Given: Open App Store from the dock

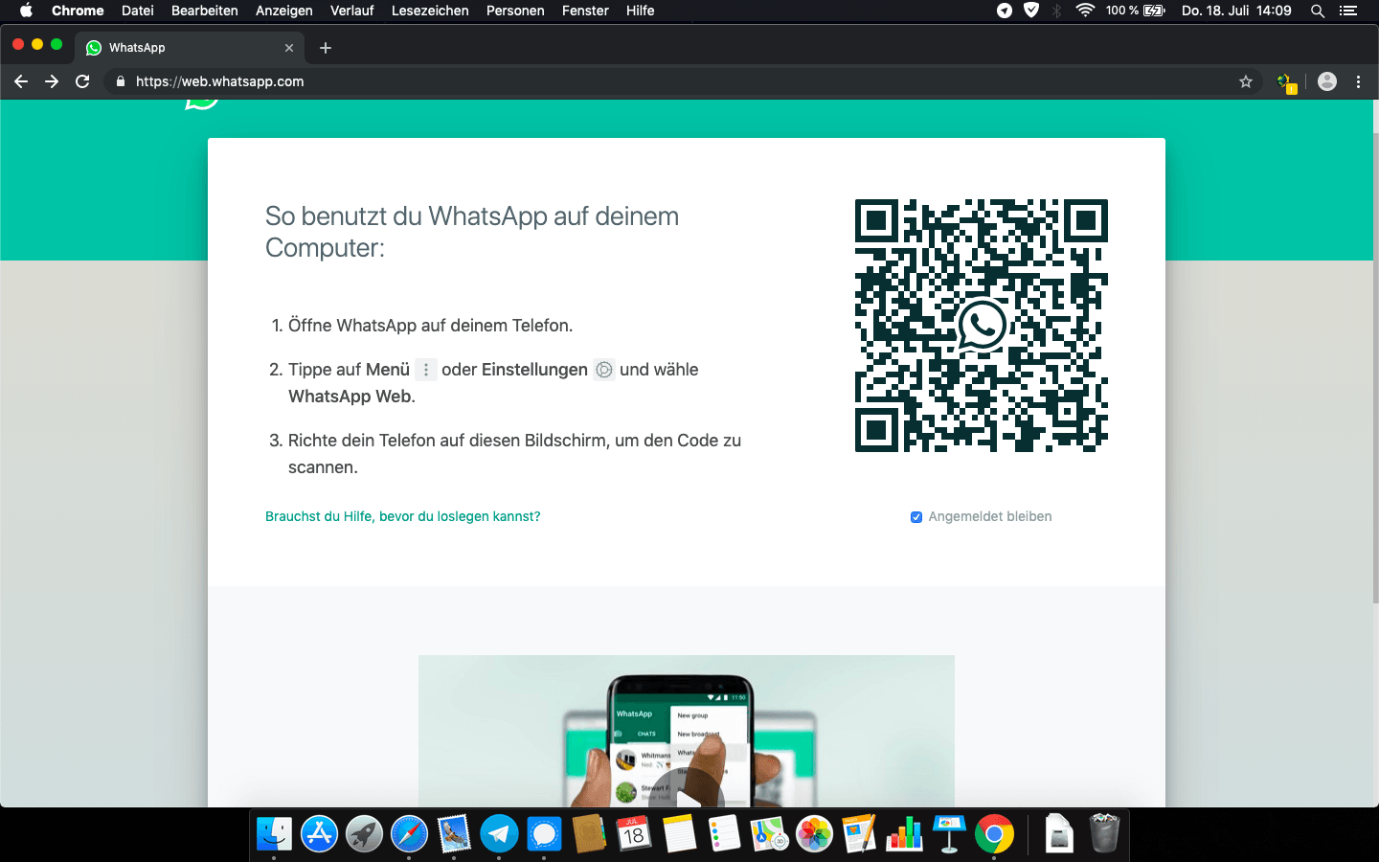Looking at the screenshot, I should point(319,834).
